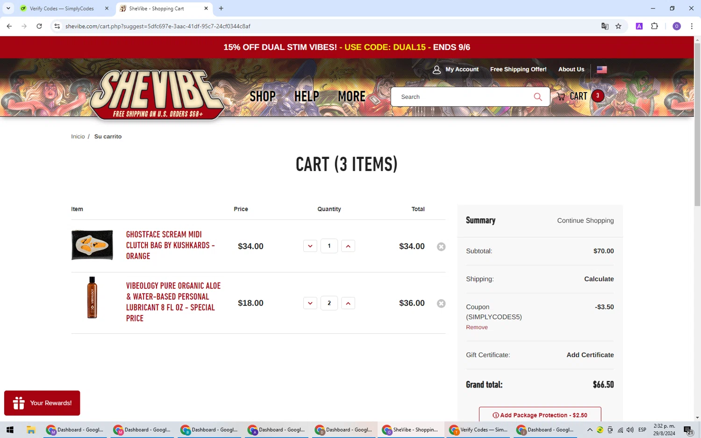
Task: Click the 15% off dual stim vibes banner
Action: tap(347, 47)
